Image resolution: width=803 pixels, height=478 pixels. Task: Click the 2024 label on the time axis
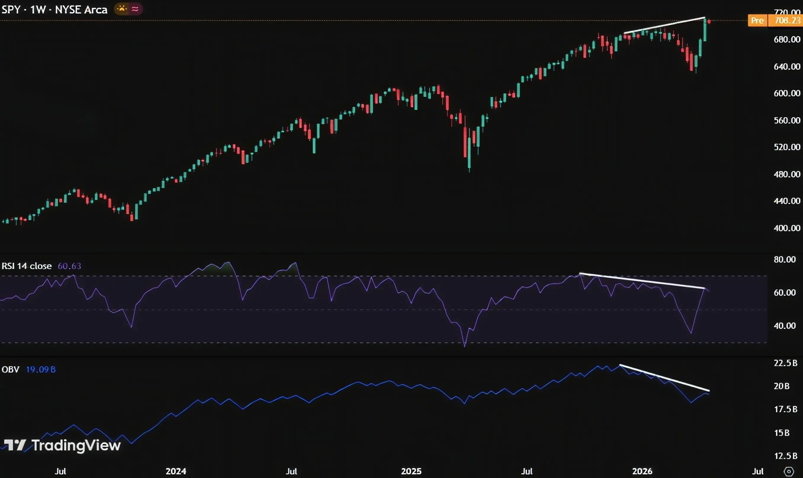click(x=176, y=471)
